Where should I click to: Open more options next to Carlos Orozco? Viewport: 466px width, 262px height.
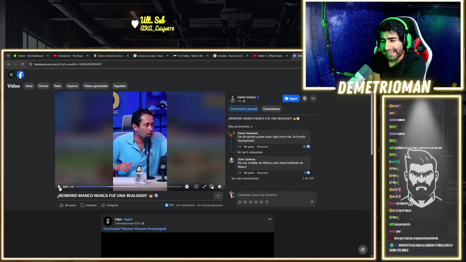tap(313, 98)
